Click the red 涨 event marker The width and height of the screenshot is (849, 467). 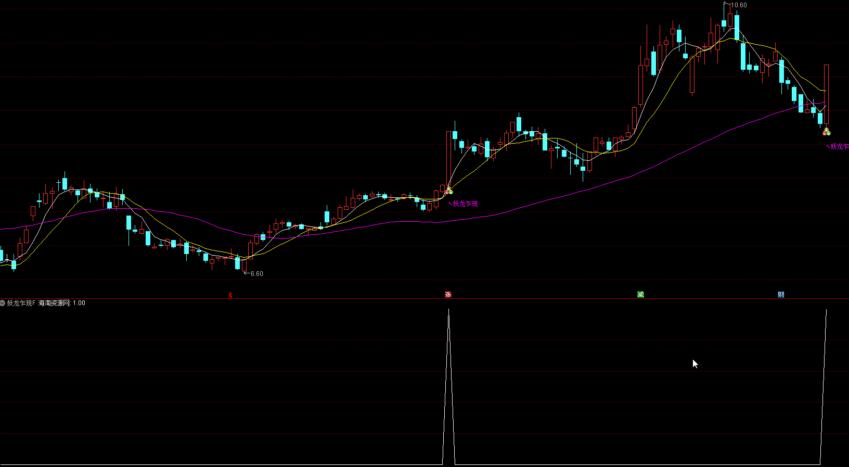tap(448, 295)
